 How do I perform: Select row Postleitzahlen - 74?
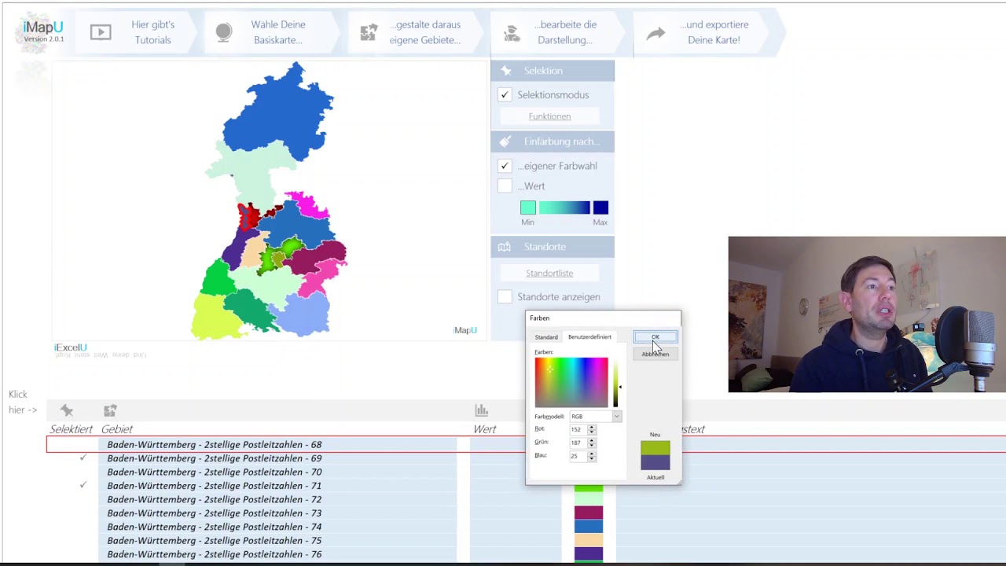tap(278, 527)
